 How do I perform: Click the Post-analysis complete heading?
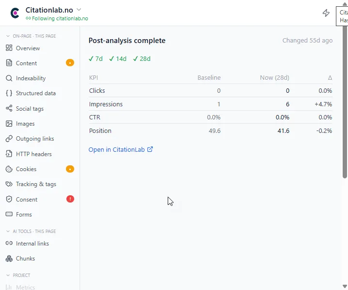127,41
